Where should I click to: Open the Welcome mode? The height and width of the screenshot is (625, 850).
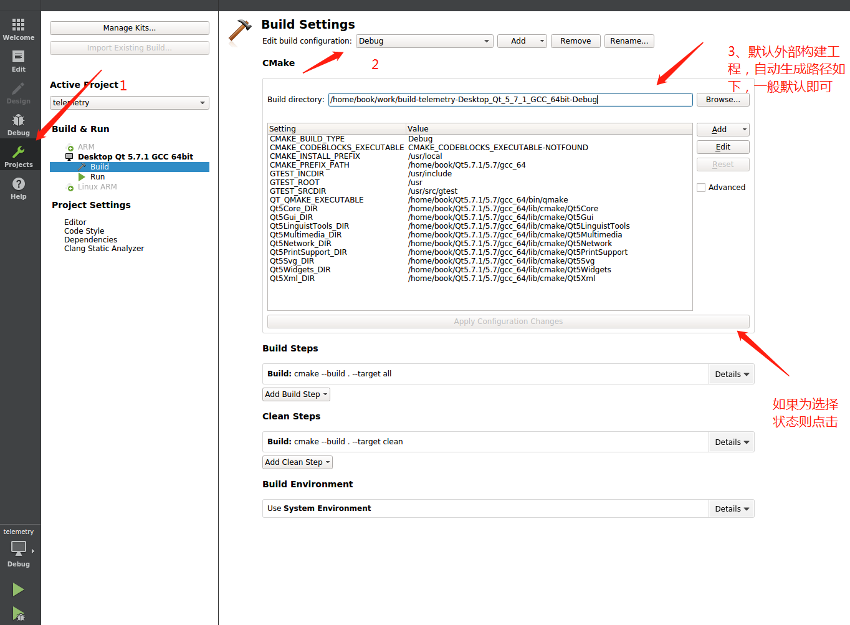[19, 29]
